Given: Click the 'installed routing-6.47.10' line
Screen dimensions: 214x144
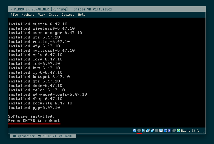Looking at the screenshot, I should click(x=39, y=41).
